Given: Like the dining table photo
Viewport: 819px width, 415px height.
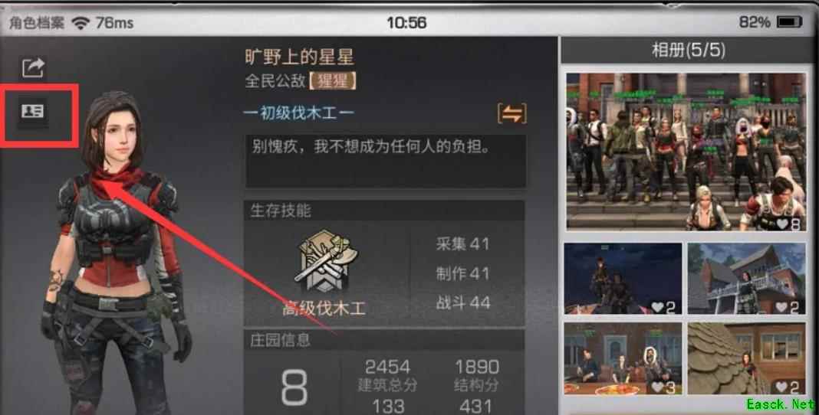Looking at the screenshot, I should (657, 387).
